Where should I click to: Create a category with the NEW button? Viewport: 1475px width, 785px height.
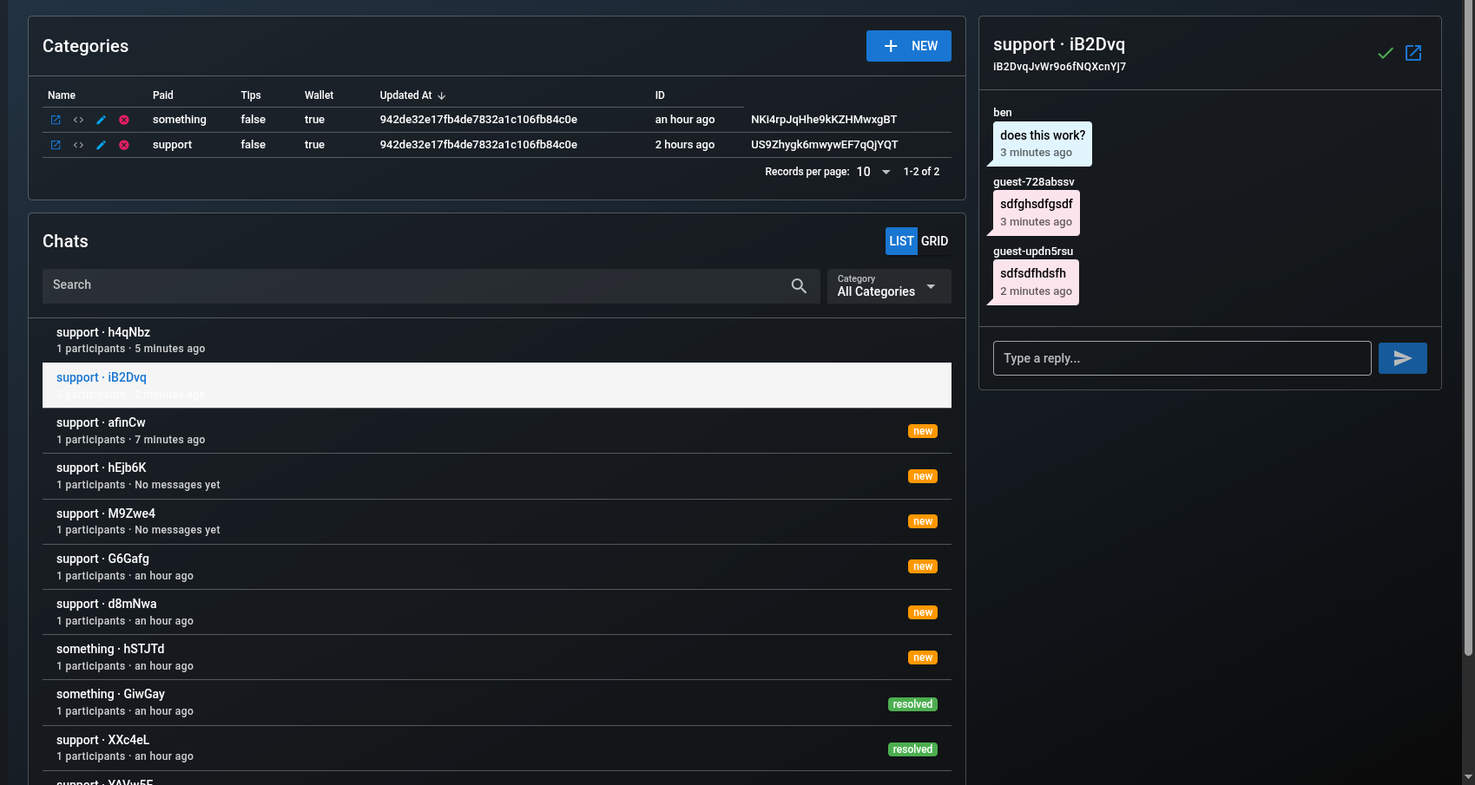tap(908, 46)
